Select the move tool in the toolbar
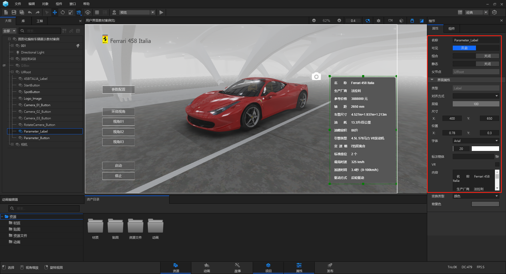Viewport: 506px width, 274px height. 55,12
